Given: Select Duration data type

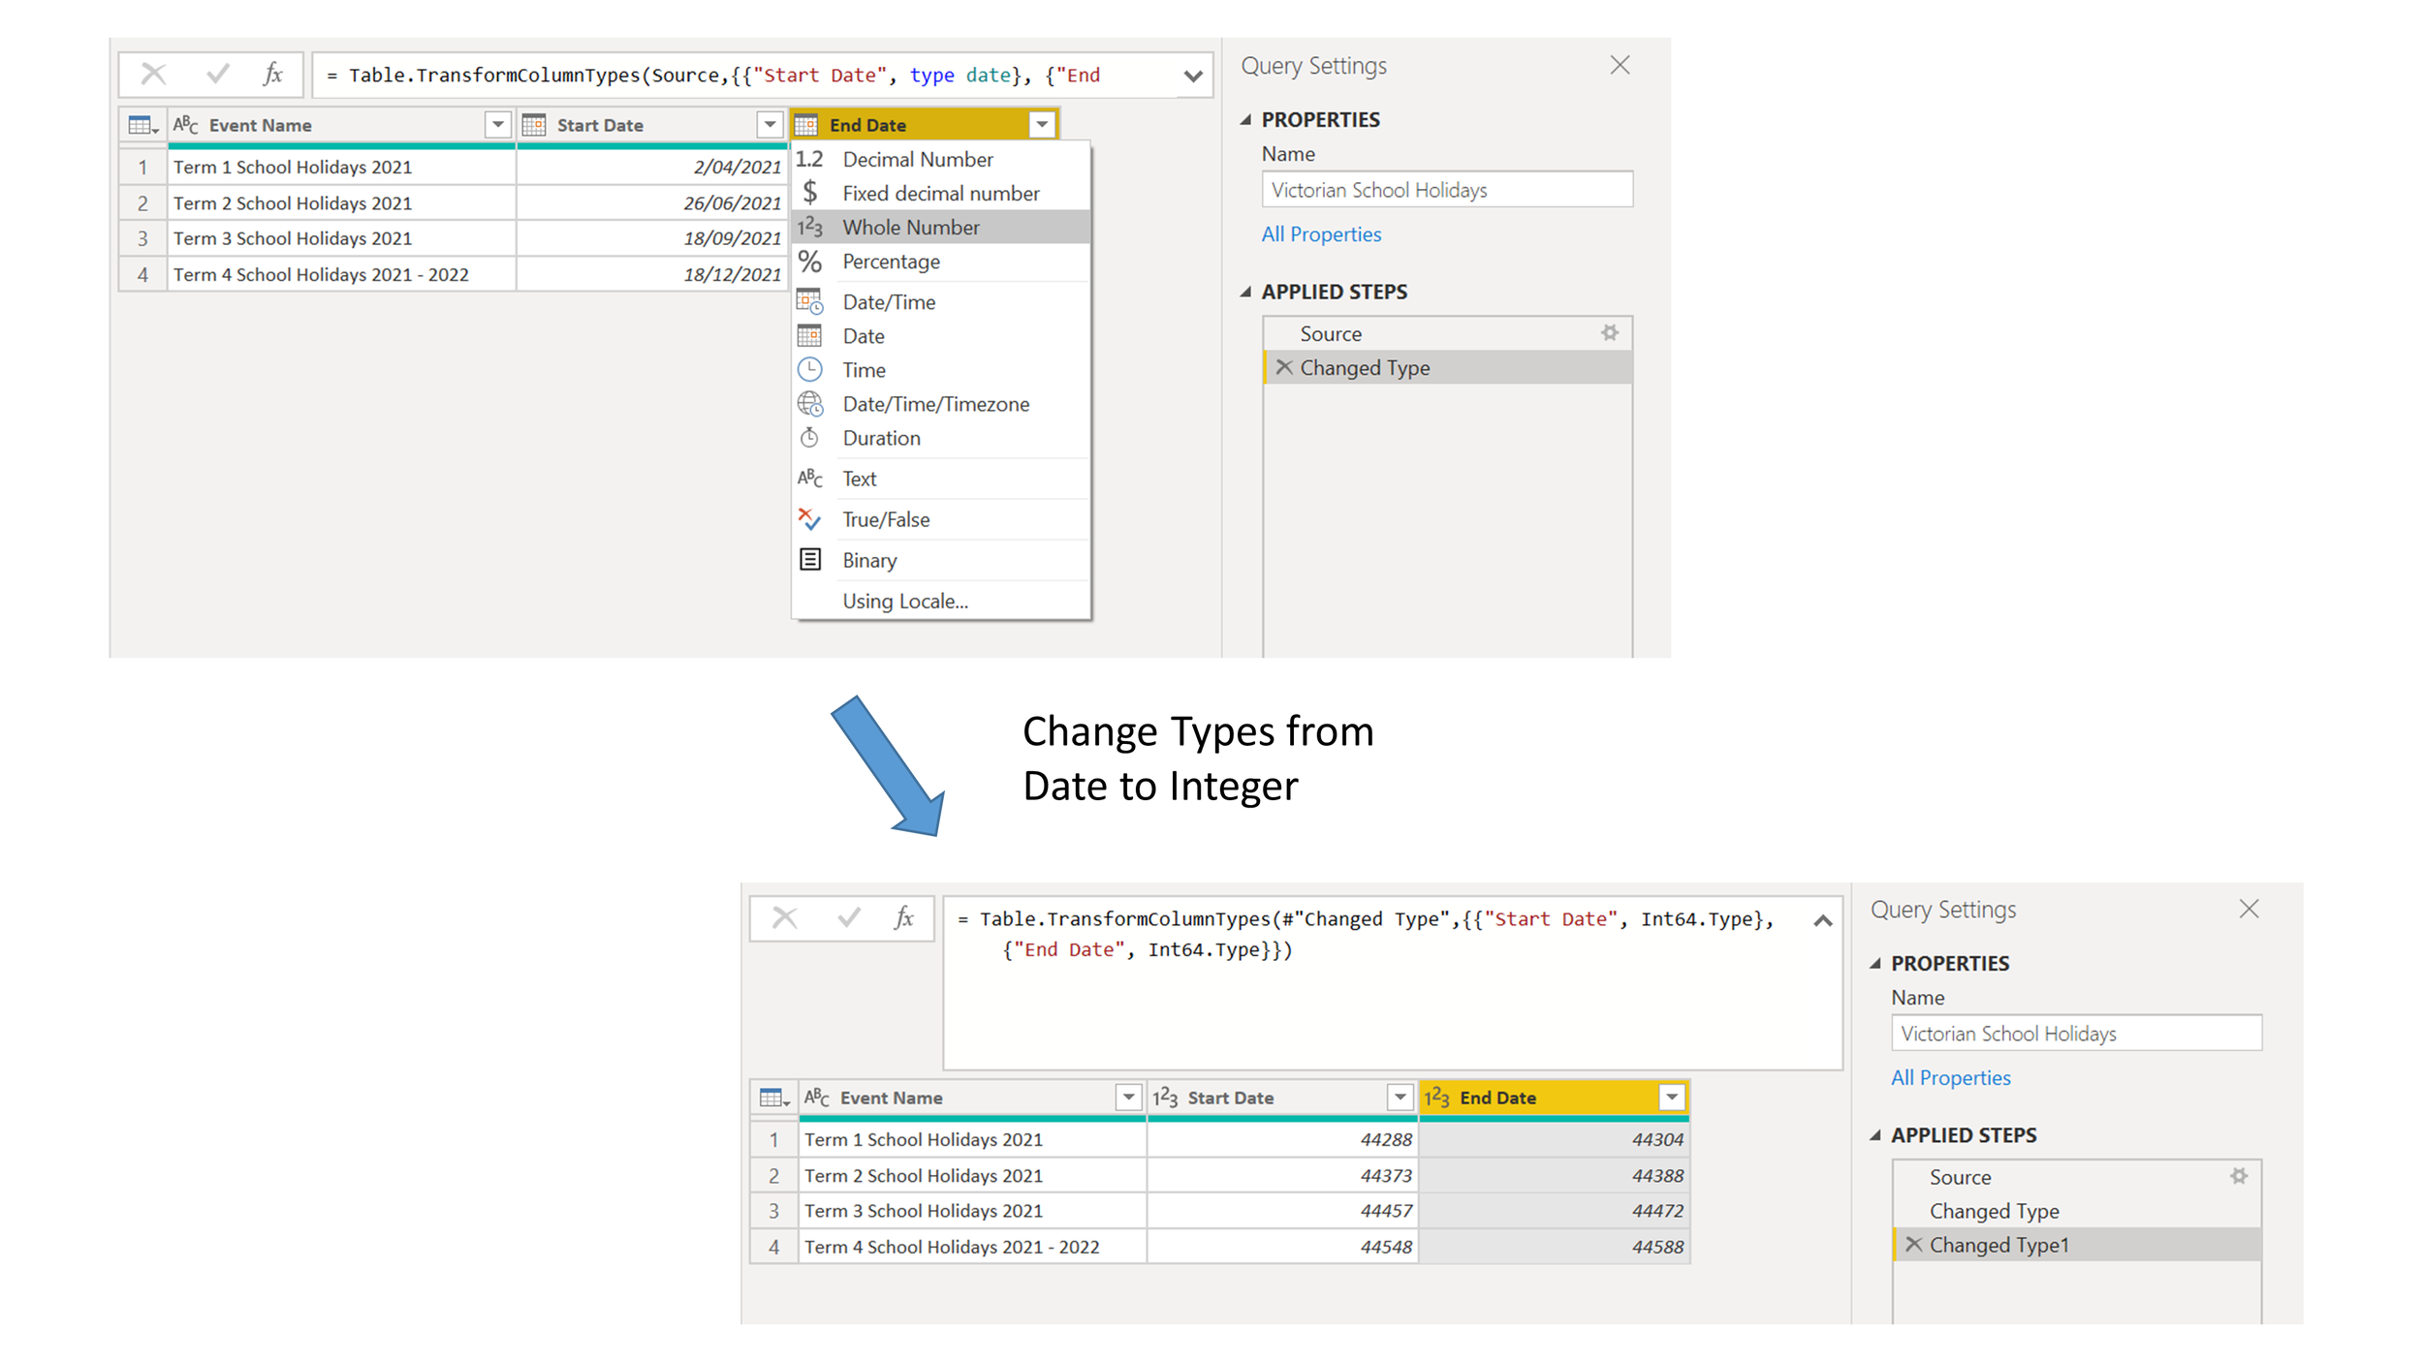Looking at the screenshot, I should pyautogui.click(x=941, y=438).
